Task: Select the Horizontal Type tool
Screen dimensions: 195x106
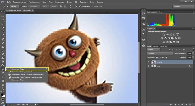Action: (x=3, y=73)
